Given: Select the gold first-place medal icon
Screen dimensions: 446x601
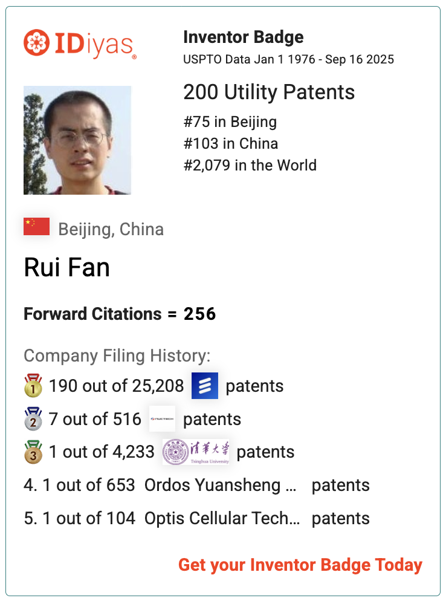Looking at the screenshot, I should [x=33, y=386].
